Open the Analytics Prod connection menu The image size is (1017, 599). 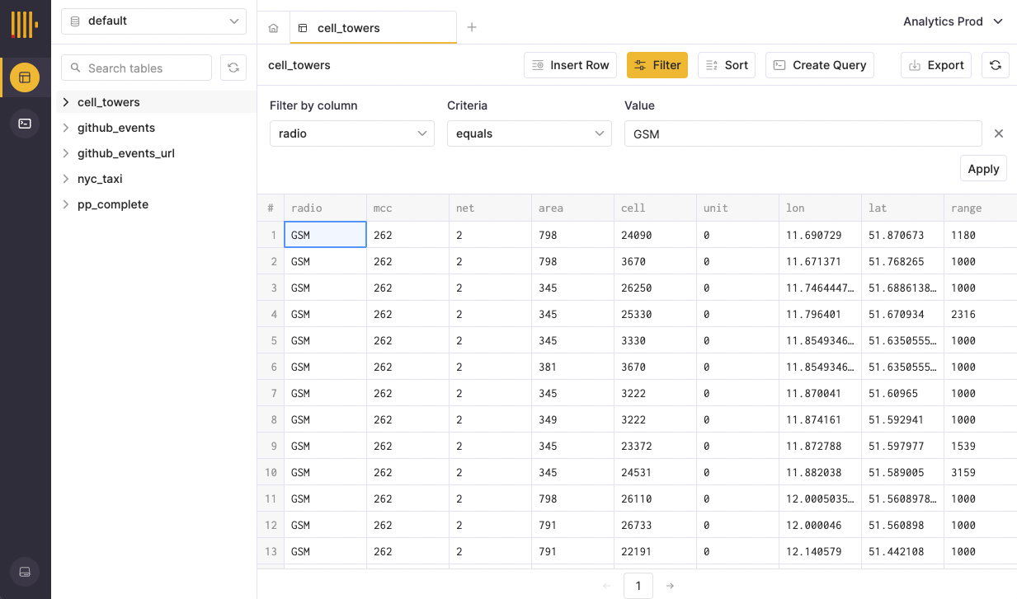tap(953, 21)
